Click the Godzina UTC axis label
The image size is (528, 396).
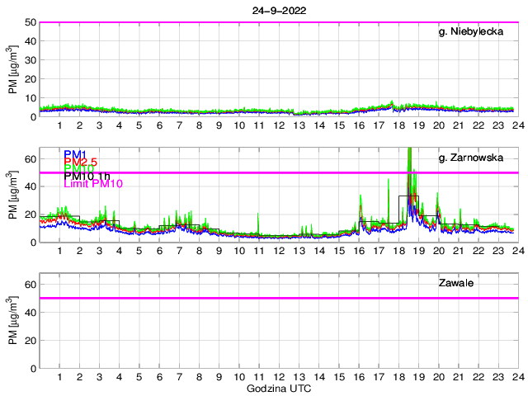tap(278, 388)
